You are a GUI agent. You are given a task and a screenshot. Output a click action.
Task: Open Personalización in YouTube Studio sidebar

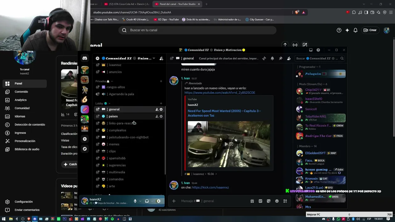coord(25,141)
